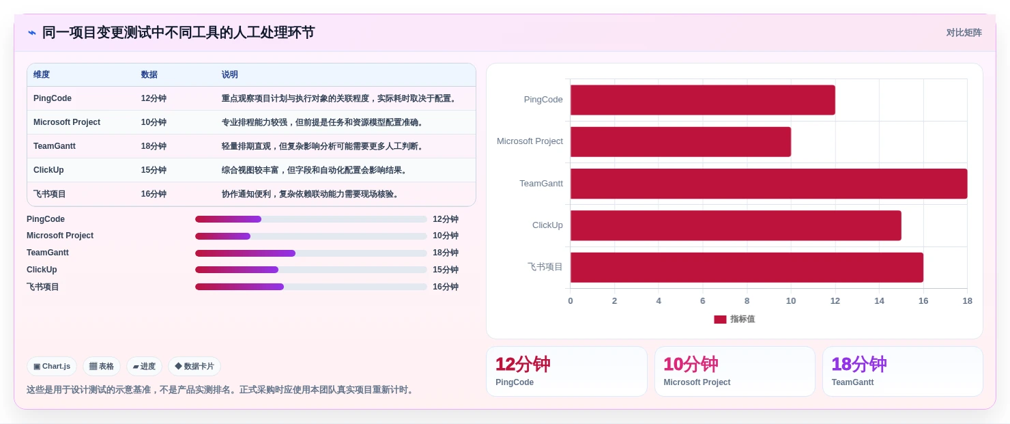Image resolution: width=1010 pixels, height=424 pixels.
Task: Click the ClickUp bar in the chart
Action: (x=736, y=225)
